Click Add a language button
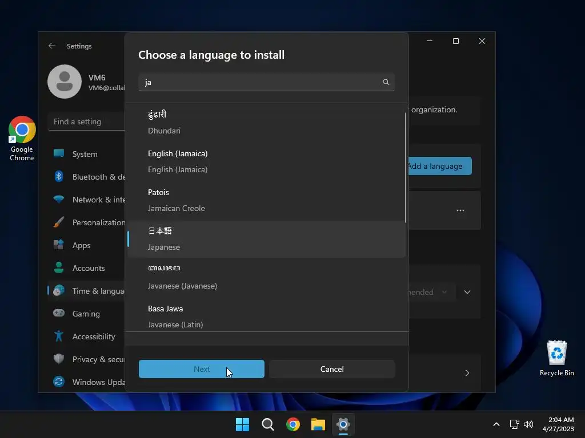Viewport: 585px width, 438px height. [440, 166]
